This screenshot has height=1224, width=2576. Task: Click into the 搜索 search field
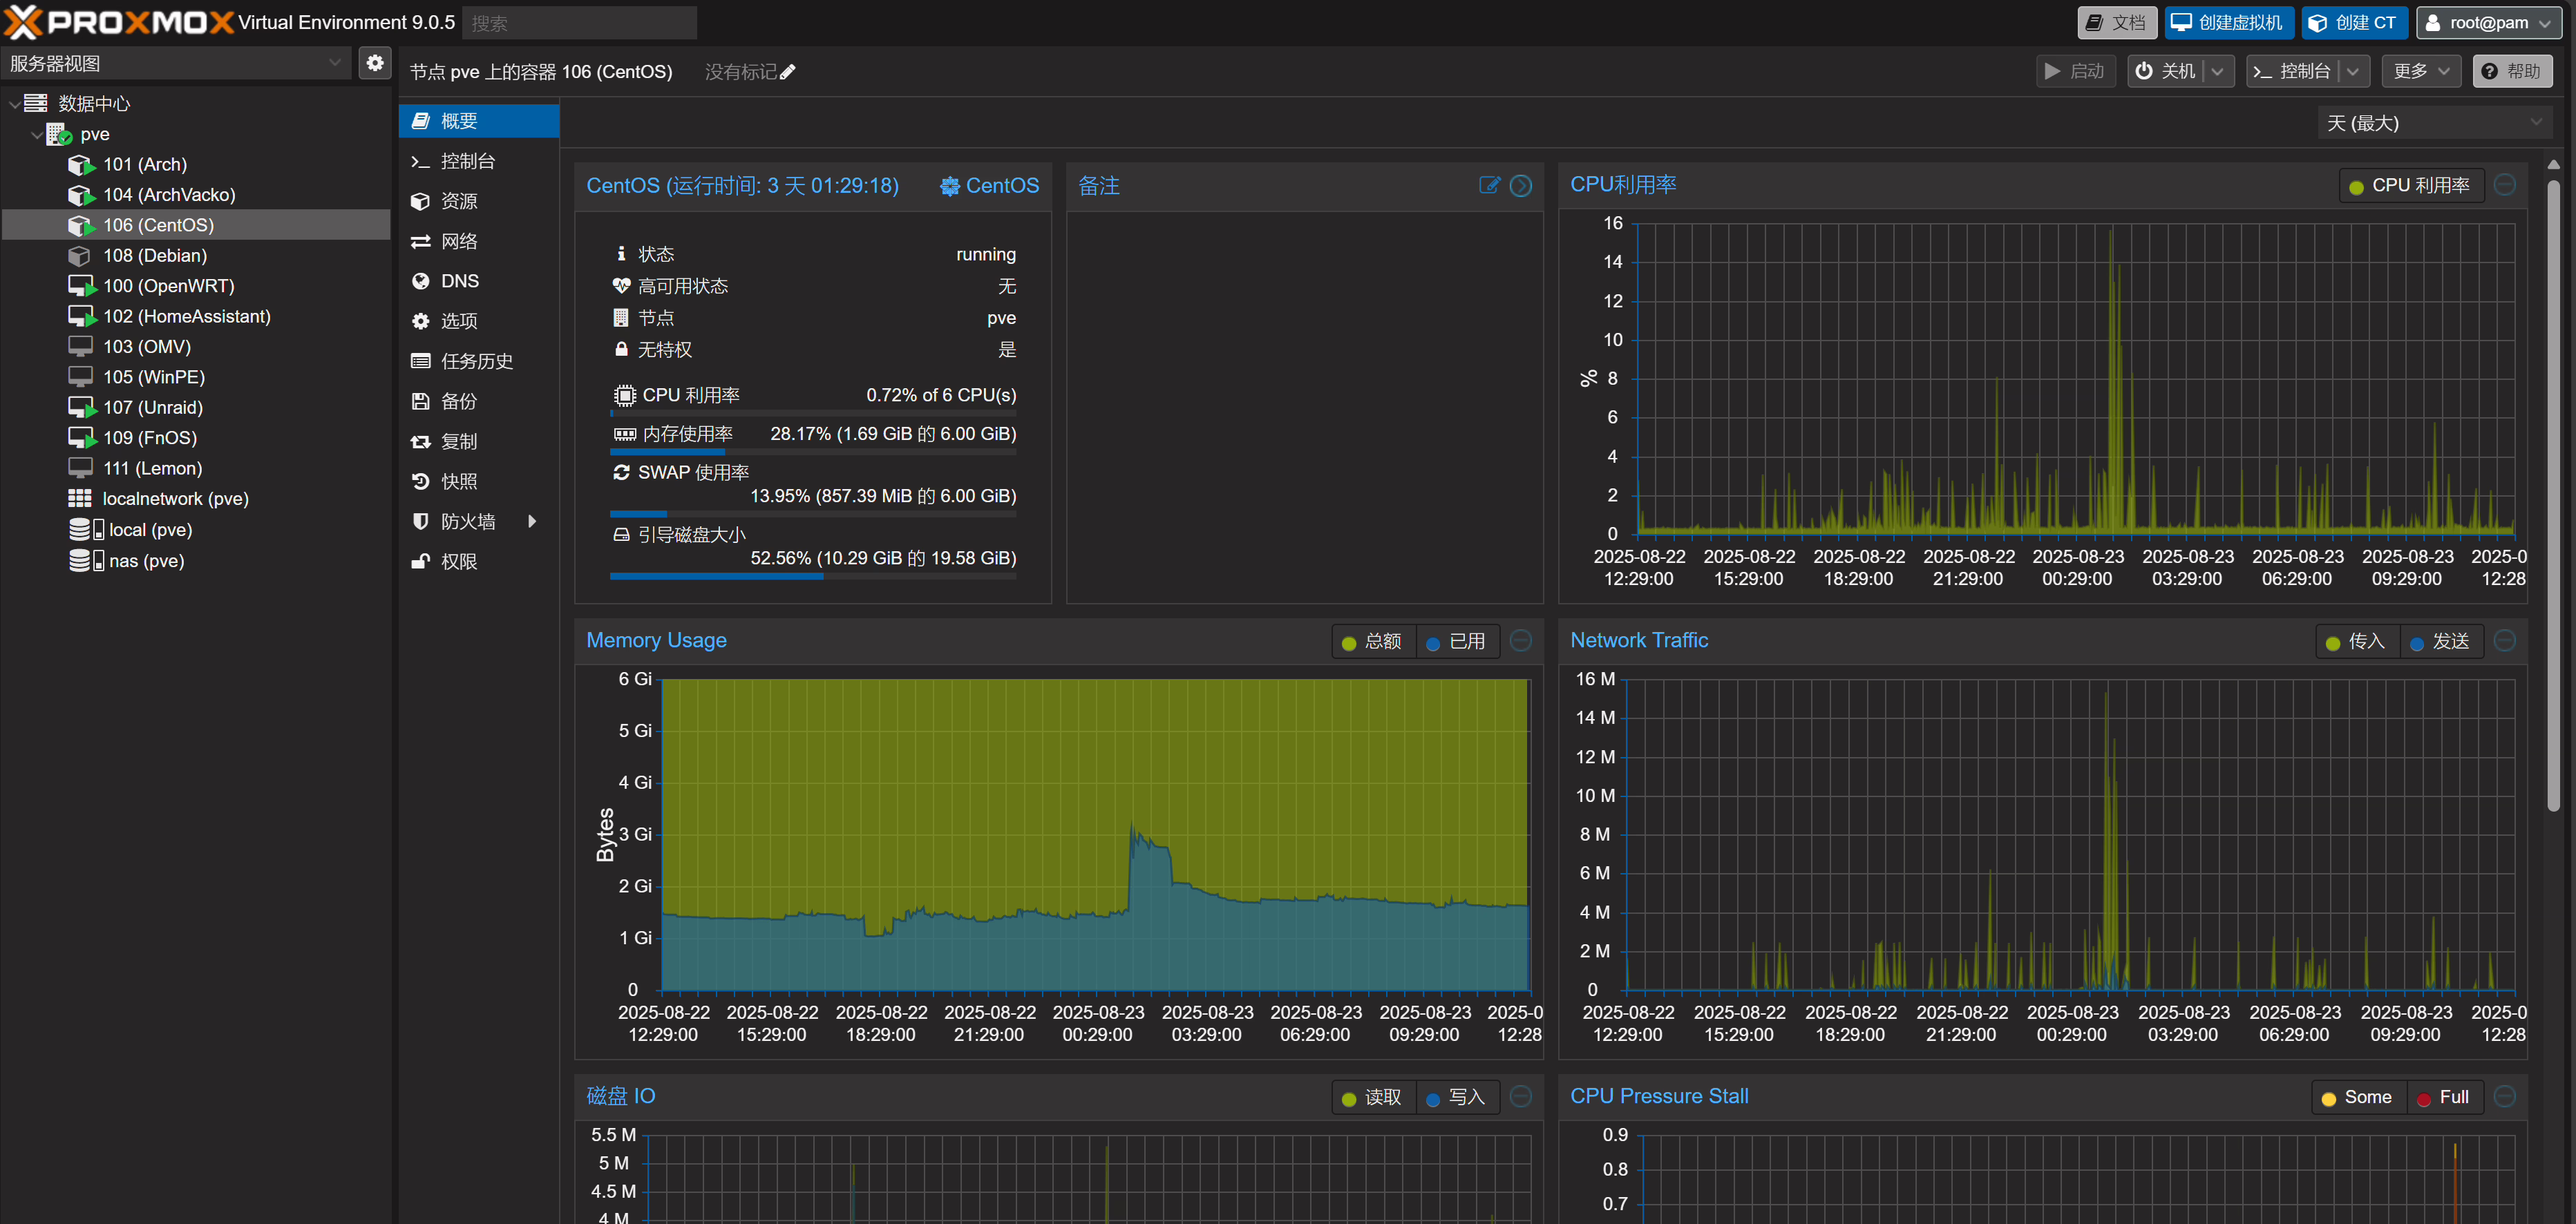tap(579, 22)
